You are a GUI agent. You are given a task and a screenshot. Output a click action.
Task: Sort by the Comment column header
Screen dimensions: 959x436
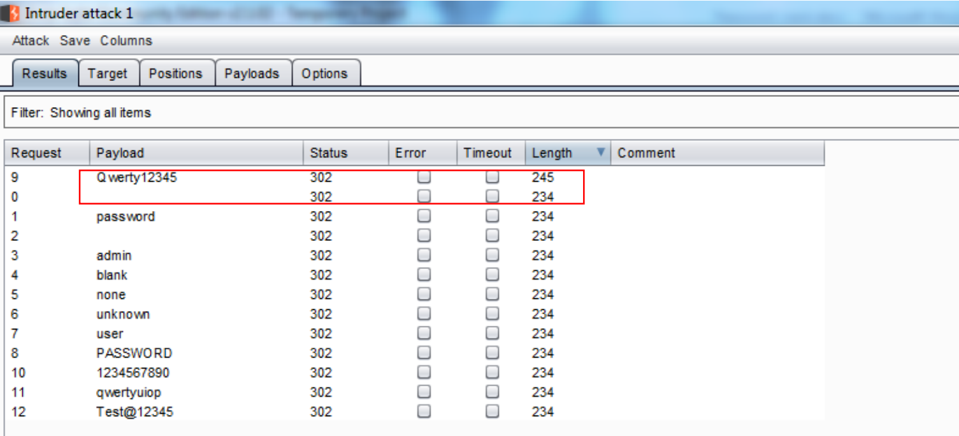(717, 153)
